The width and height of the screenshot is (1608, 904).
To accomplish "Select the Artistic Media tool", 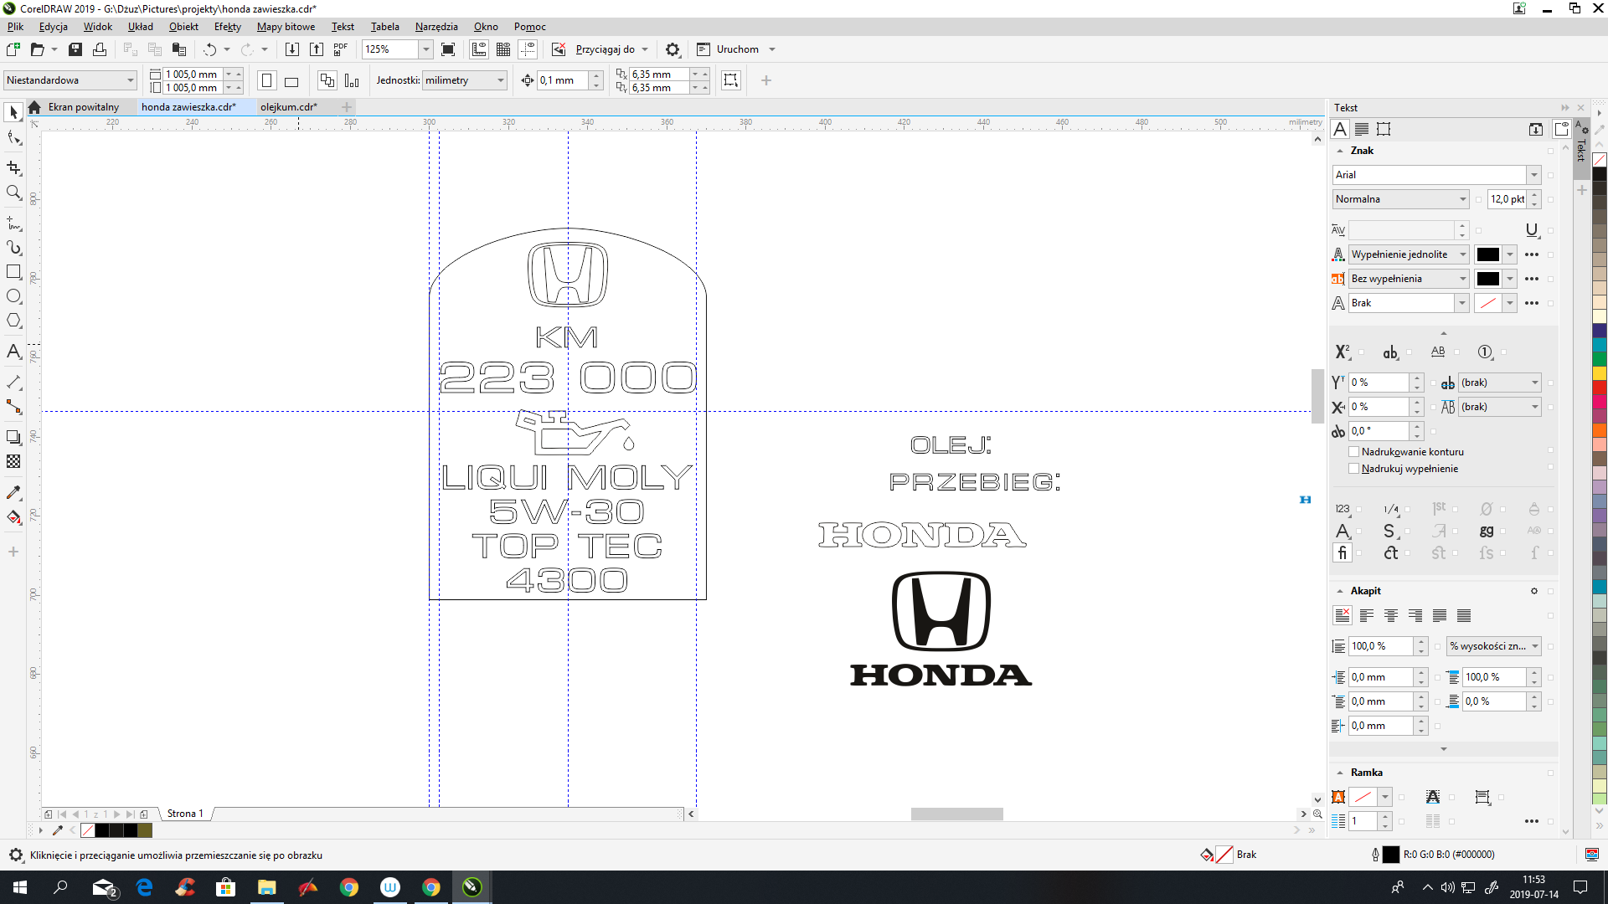I will click(x=13, y=248).
